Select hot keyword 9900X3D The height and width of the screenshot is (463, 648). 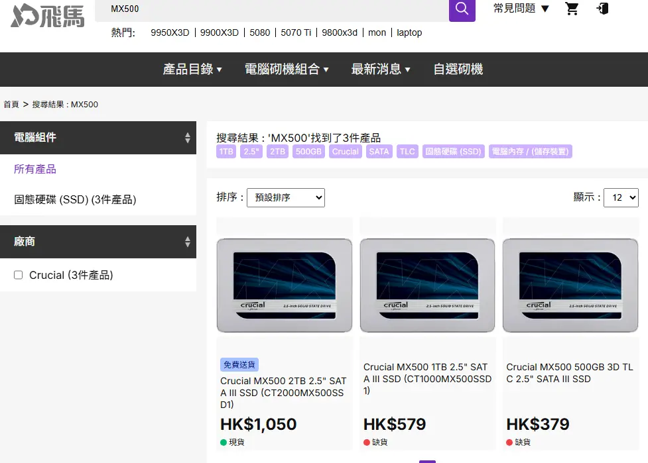coord(220,32)
